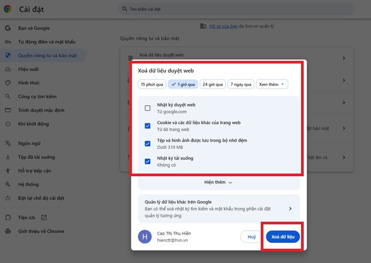The image size is (371, 263).
Task: Click the puzzle icon for Tiện ích
Action: (8, 217)
